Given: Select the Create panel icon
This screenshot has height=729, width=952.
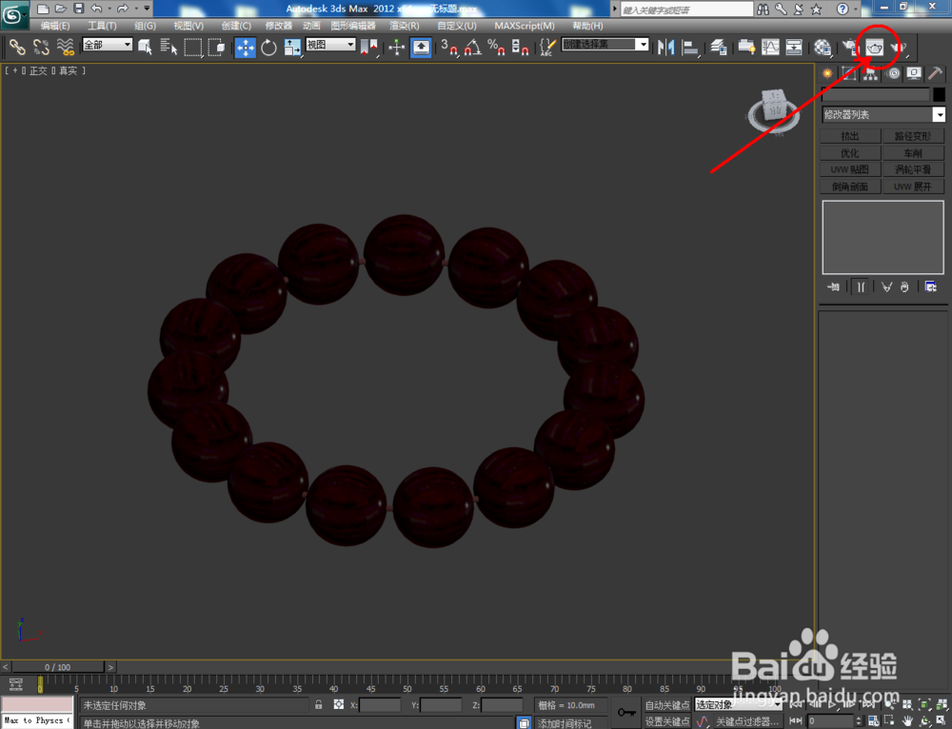Looking at the screenshot, I should [x=826, y=74].
